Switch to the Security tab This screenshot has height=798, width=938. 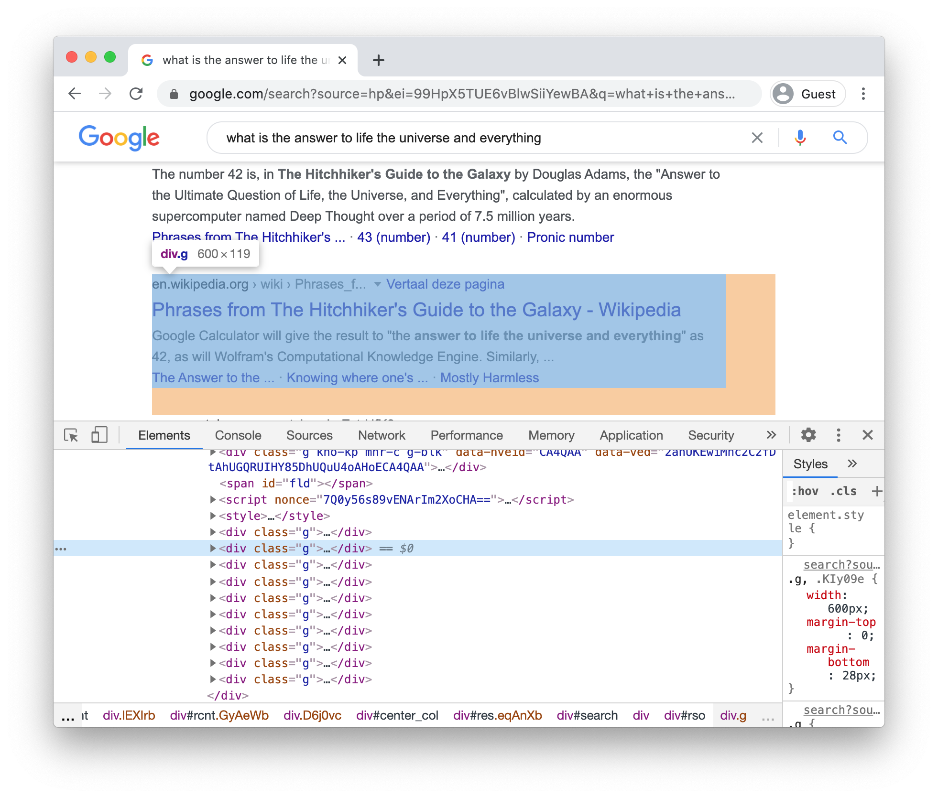[711, 435]
